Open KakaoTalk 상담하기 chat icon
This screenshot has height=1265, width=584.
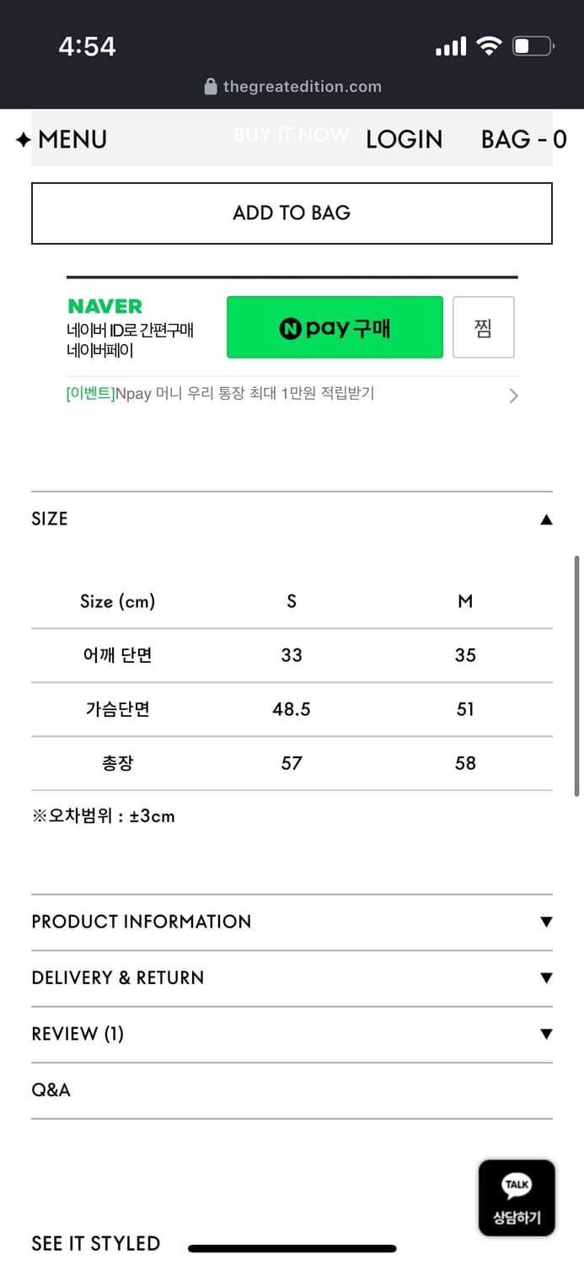click(517, 1198)
